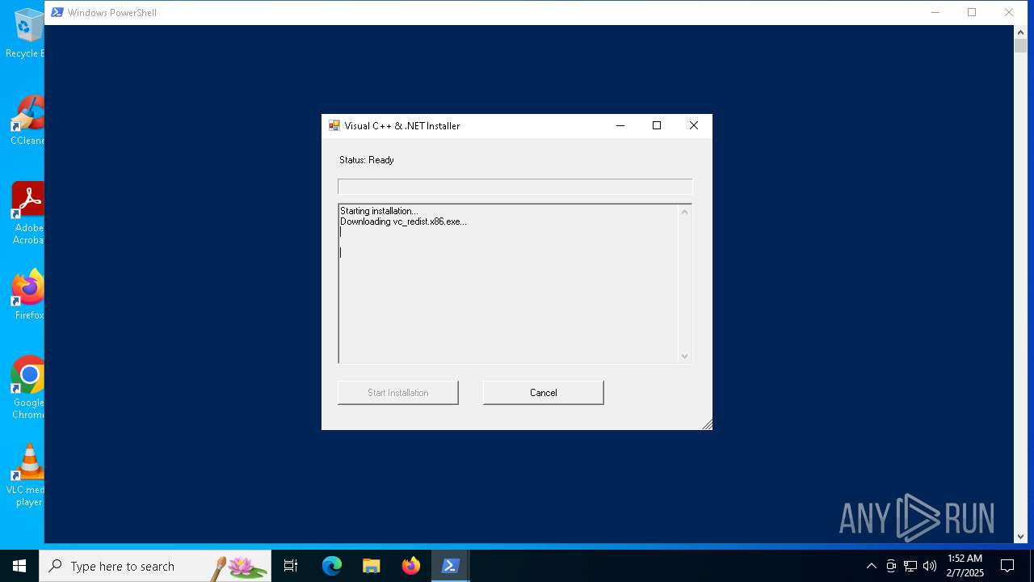Screen dimensions: 1034x582
Task: Click the disabled Start Installation button
Action: coord(397,393)
